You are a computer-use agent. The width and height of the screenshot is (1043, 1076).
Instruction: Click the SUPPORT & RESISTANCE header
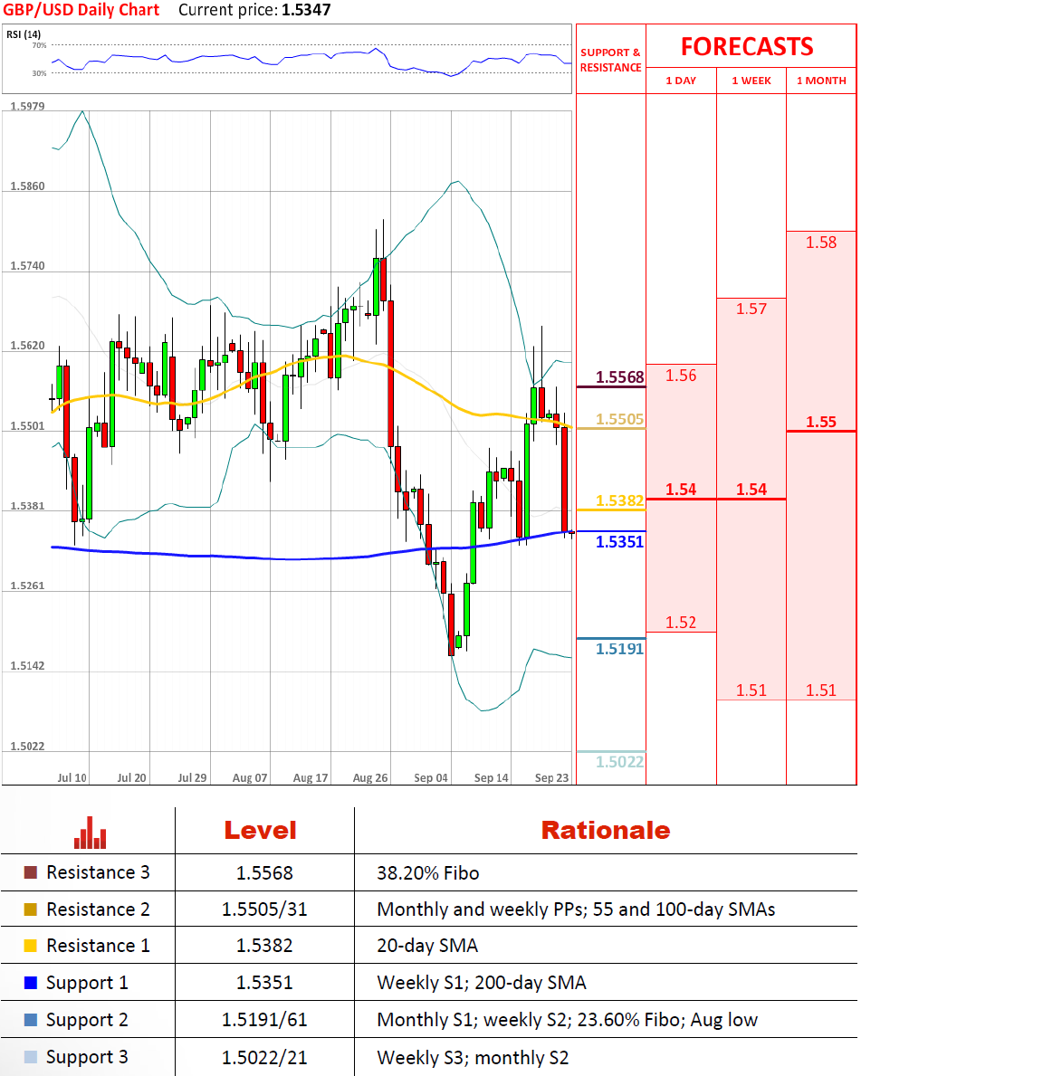coord(610,60)
